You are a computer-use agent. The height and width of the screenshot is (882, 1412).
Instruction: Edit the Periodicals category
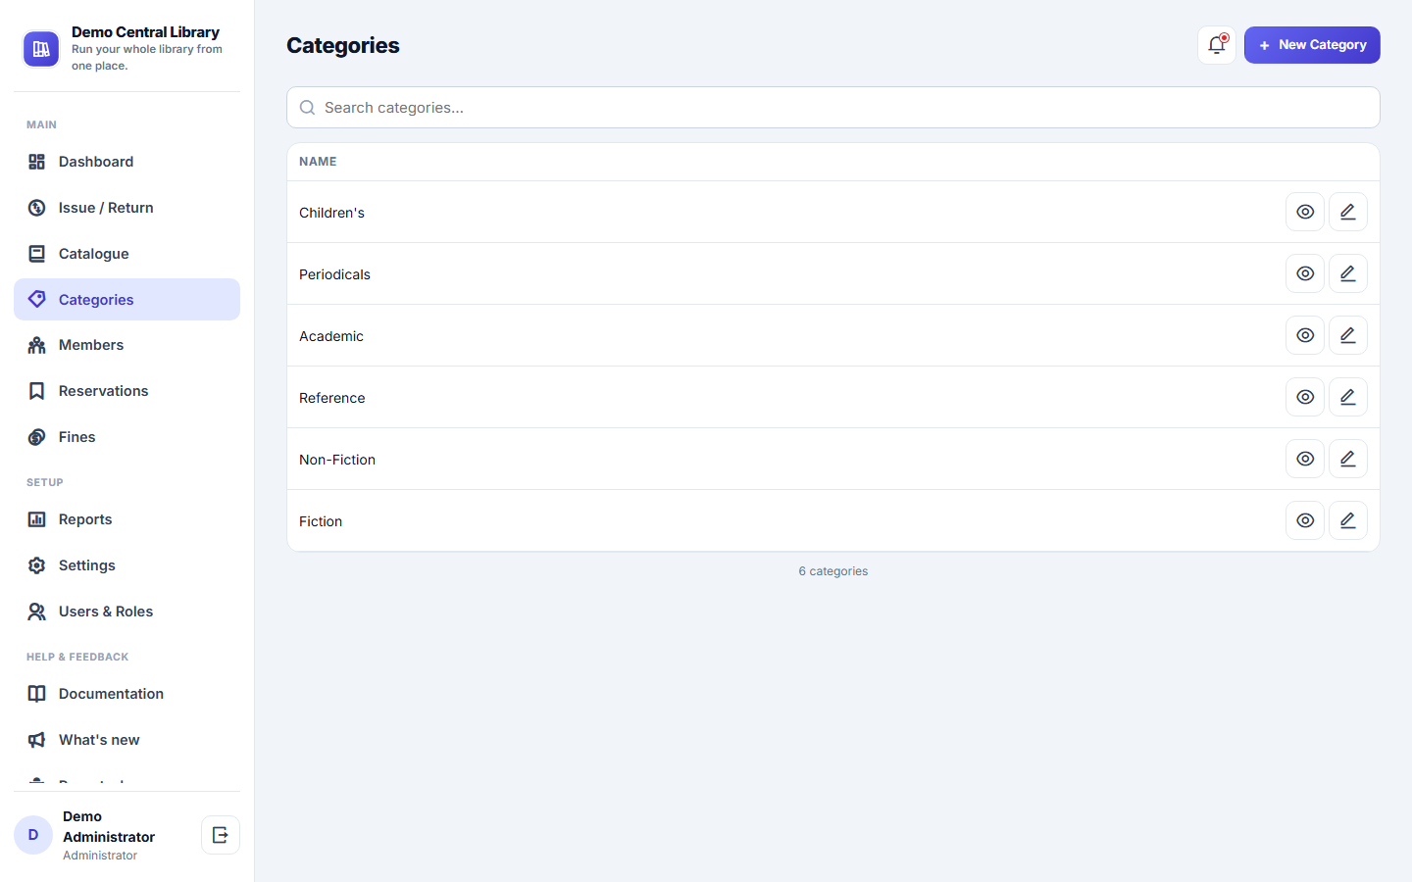(x=1348, y=273)
